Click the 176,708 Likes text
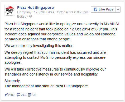Viewport: 125px width, 102px height. [x=44, y=12]
